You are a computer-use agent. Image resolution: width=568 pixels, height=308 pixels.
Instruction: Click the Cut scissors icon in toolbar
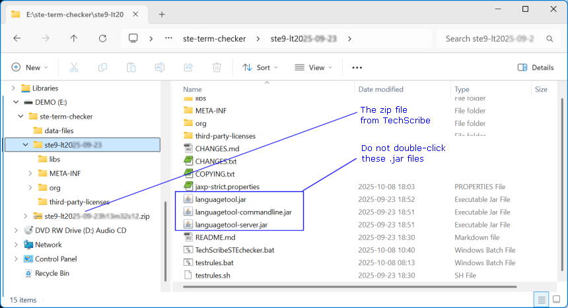click(x=74, y=67)
